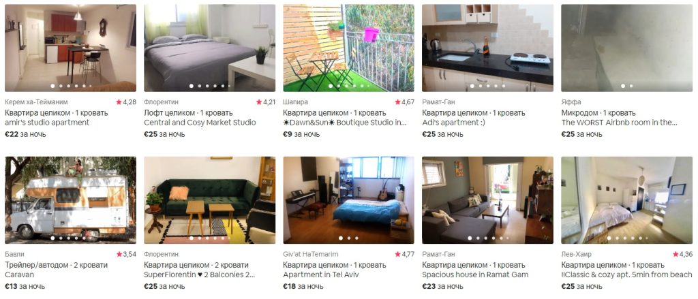Open the green balcony photo of Dawn&Sun studio

(348, 48)
